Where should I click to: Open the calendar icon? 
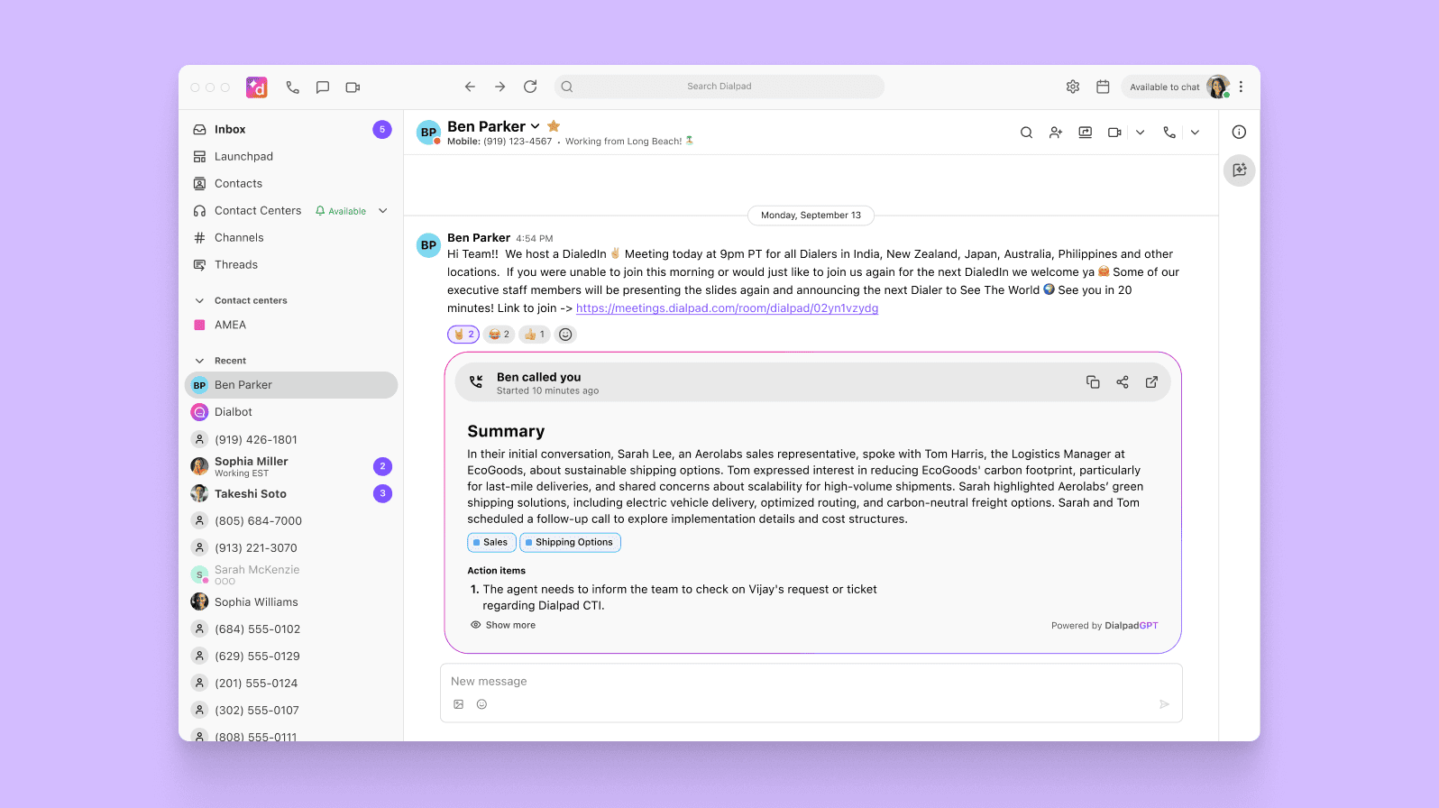click(1102, 87)
